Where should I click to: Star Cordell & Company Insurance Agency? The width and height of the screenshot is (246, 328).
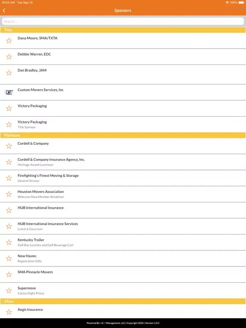pyautogui.click(x=9, y=162)
